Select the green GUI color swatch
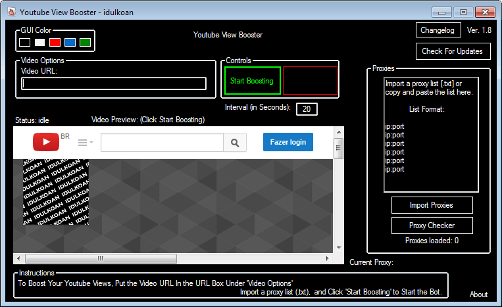 [85, 42]
